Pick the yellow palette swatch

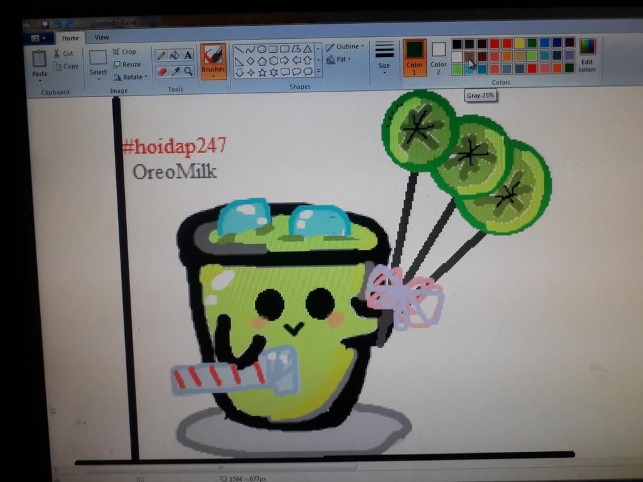(x=519, y=43)
